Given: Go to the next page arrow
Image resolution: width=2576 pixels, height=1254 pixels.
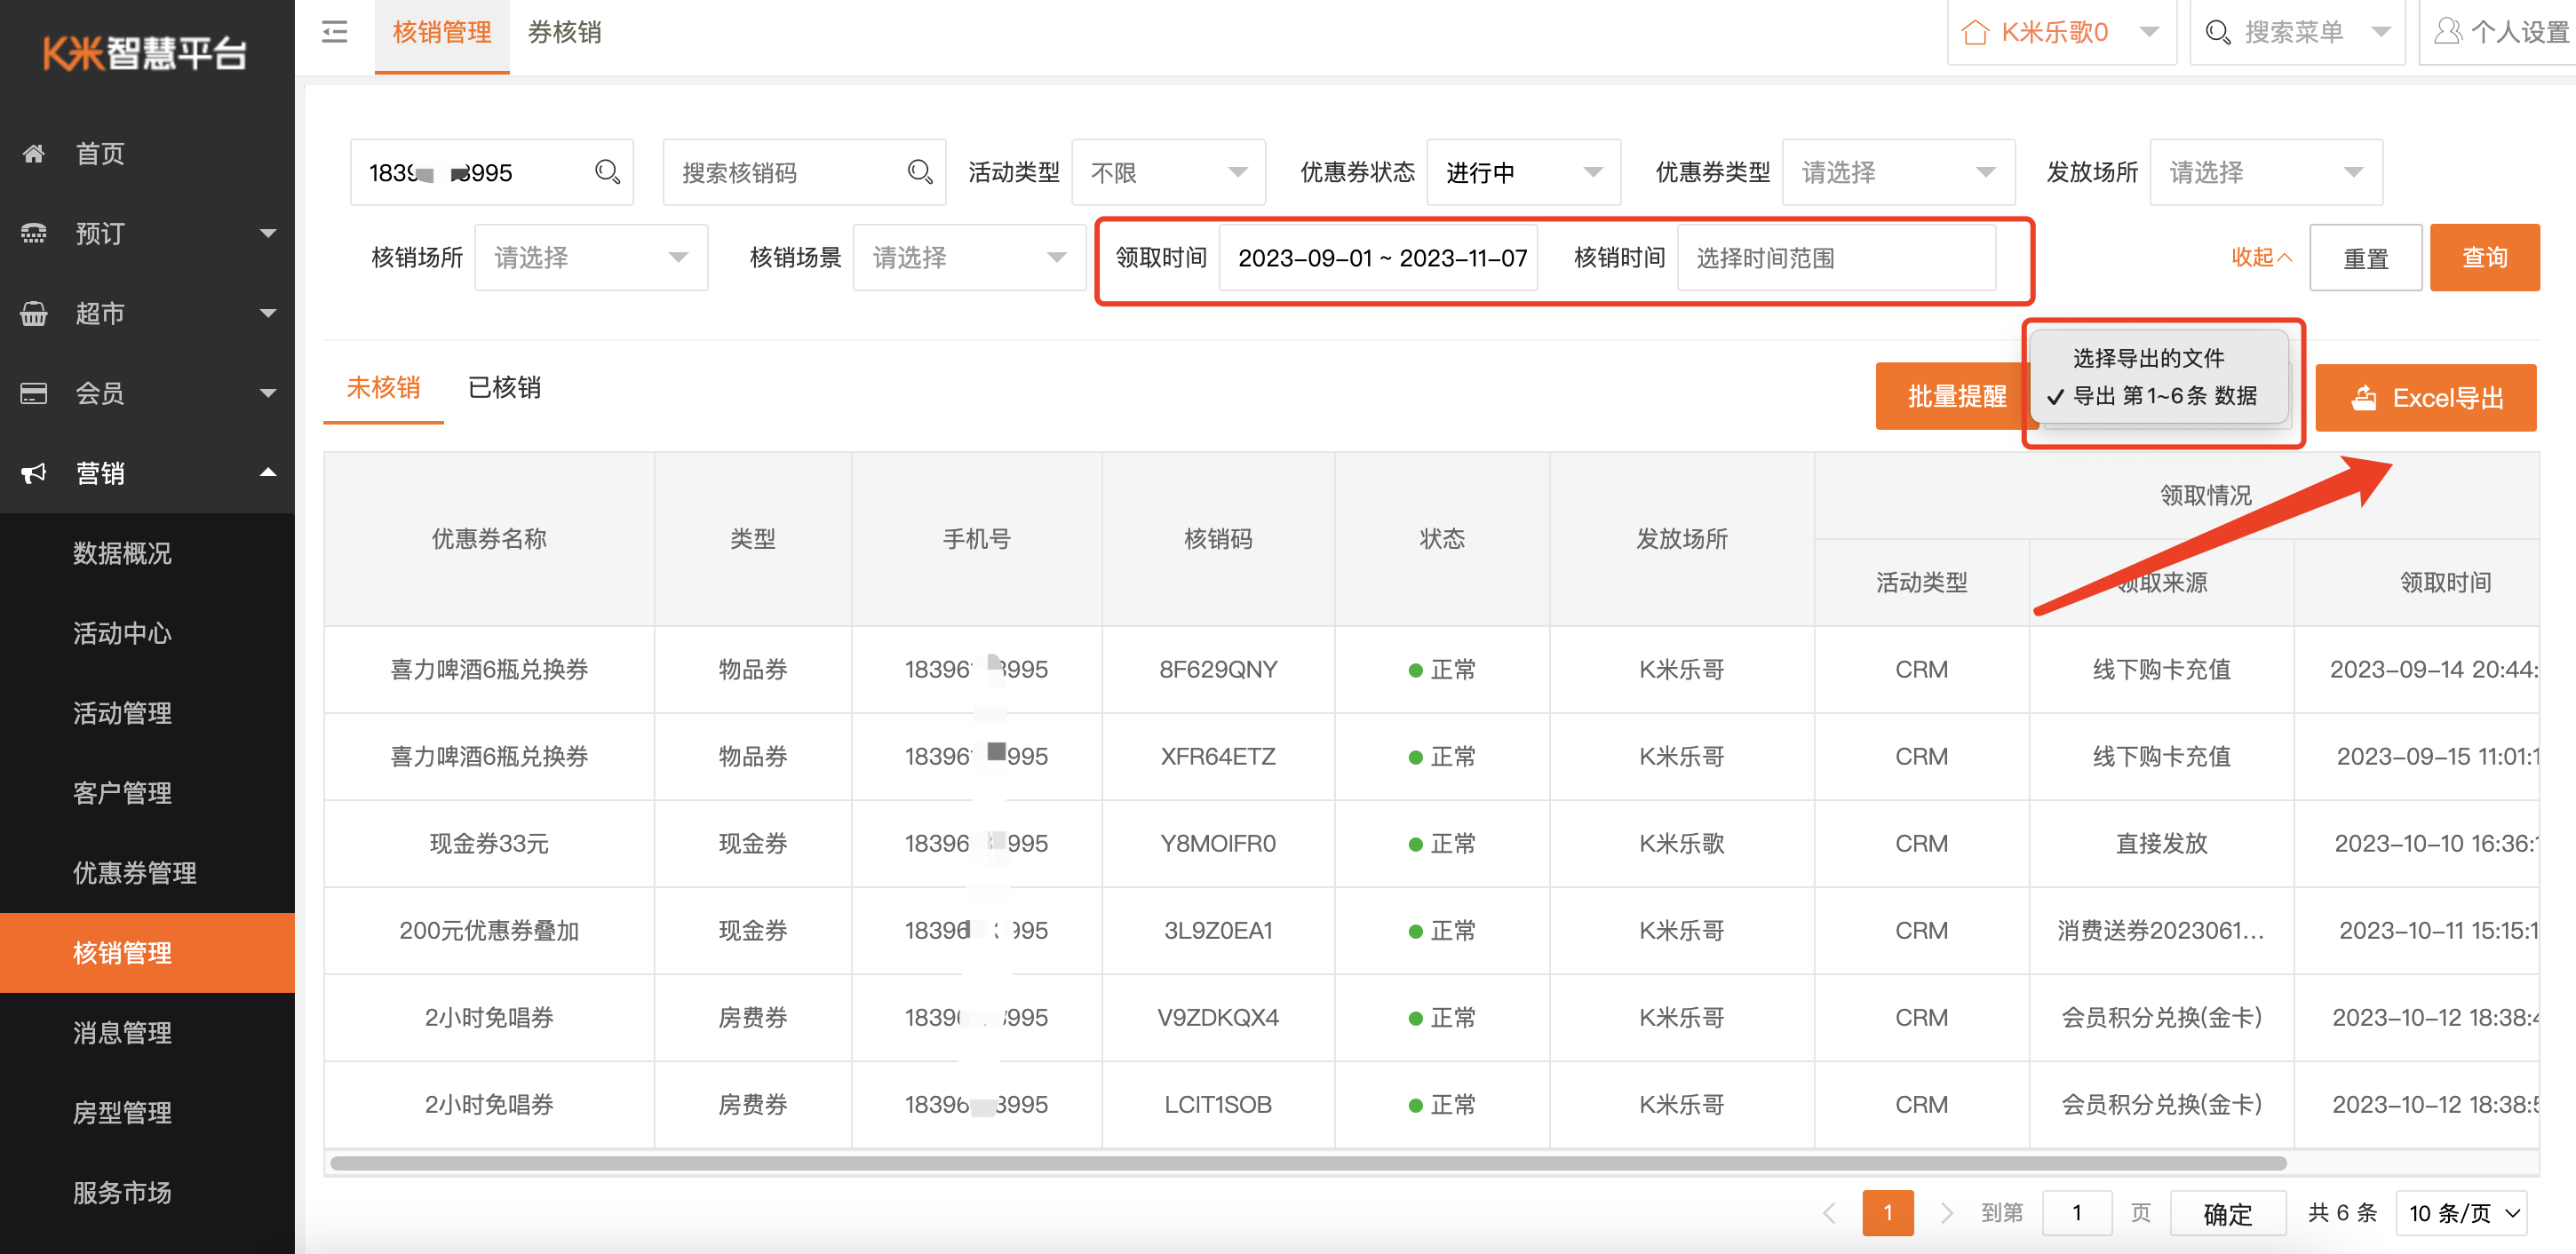Looking at the screenshot, I should pos(1946,1213).
